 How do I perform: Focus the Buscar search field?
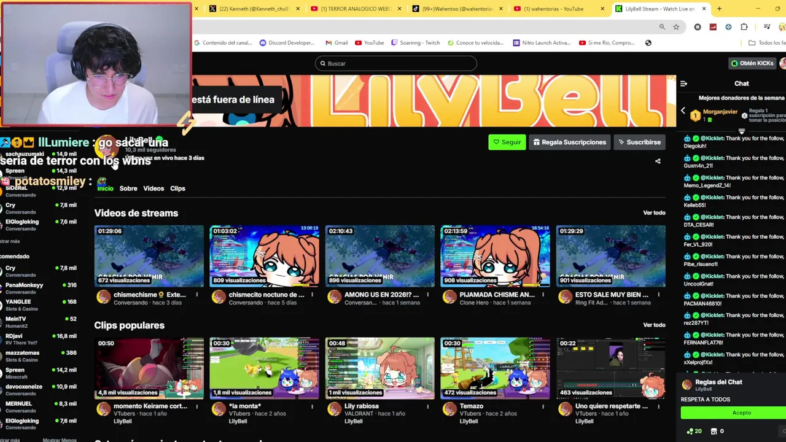coord(395,63)
